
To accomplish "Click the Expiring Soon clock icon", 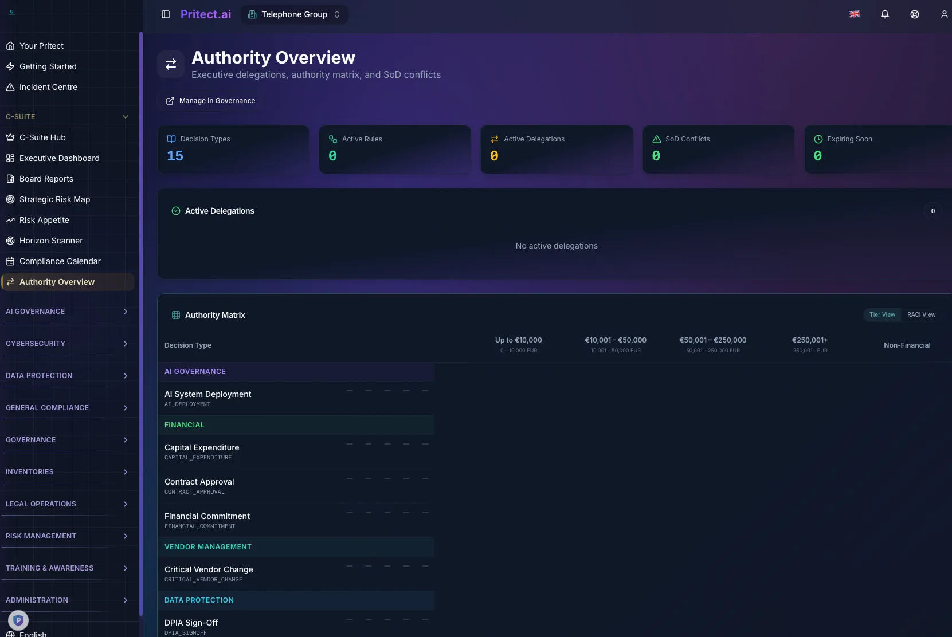I will point(818,139).
